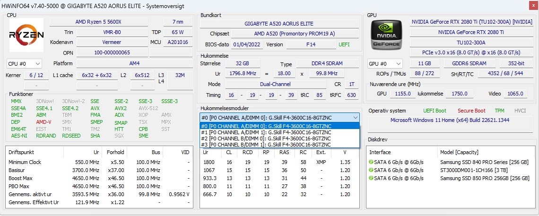The height and width of the screenshot is (216, 539).
Task: Click the UEFI Boot status label
Action: tap(435, 111)
